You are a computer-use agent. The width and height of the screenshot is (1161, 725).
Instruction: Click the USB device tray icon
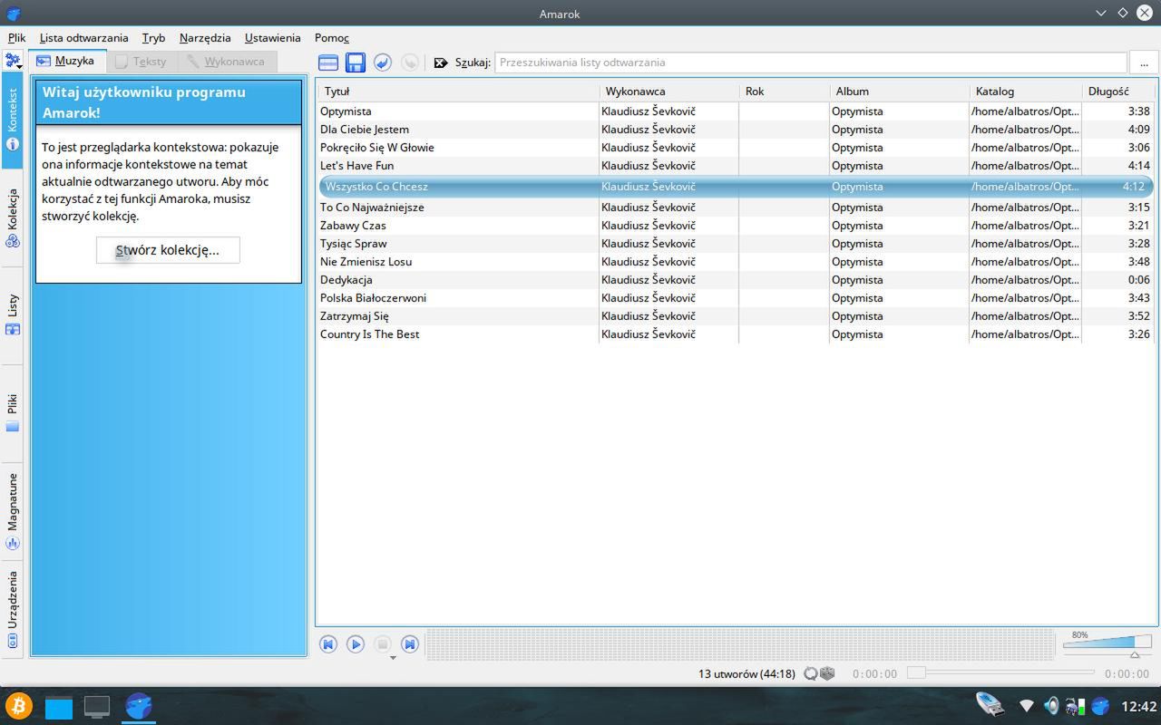click(x=990, y=705)
